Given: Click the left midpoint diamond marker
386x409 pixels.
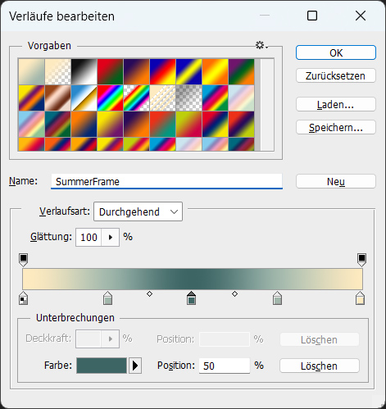Looking at the screenshot, I should 149,294.
